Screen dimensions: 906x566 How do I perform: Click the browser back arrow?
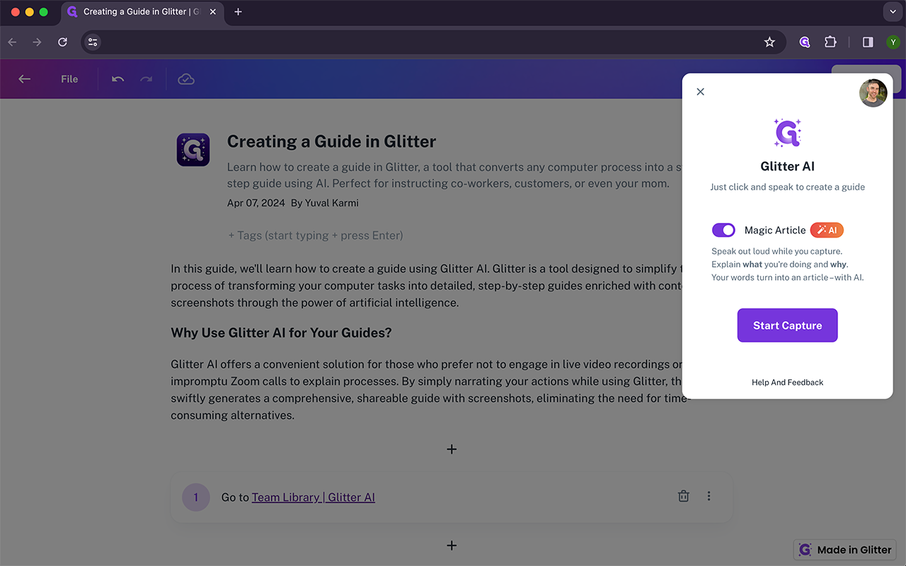pyautogui.click(x=12, y=42)
